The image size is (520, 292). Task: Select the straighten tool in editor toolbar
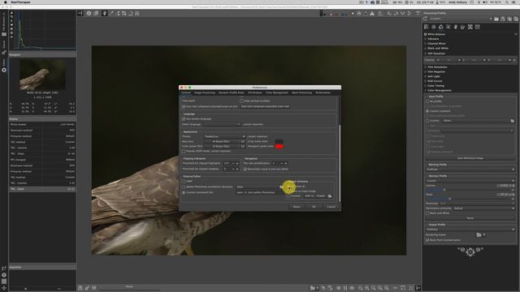131,13
